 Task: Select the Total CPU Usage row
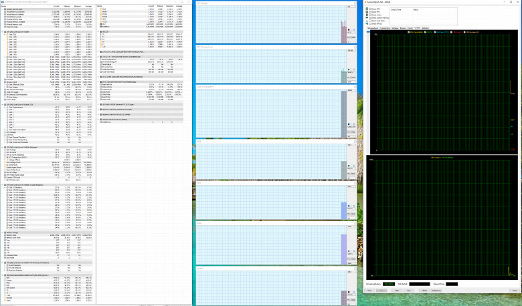[x=48, y=92]
